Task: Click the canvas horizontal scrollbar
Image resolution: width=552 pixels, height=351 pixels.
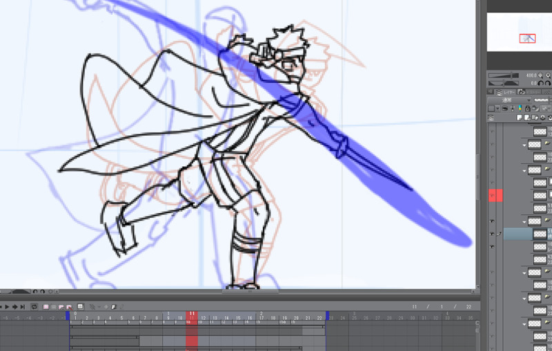Action: [x=250, y=292]
